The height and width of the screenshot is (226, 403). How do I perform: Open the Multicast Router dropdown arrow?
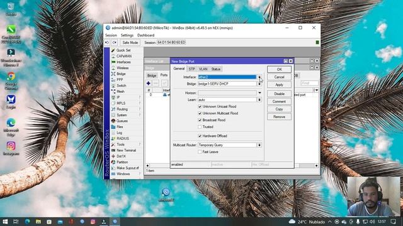click(x=259, y=145)
